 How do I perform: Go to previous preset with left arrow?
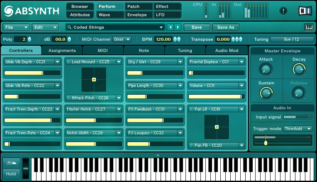(170, 27)
